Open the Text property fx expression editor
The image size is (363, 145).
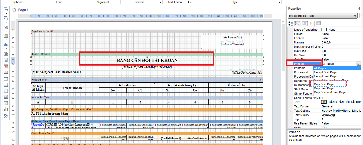[x=324, y=102]
